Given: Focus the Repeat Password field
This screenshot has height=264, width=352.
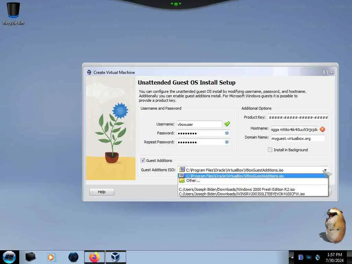Looking at the screenshot, I should (203, 142).
